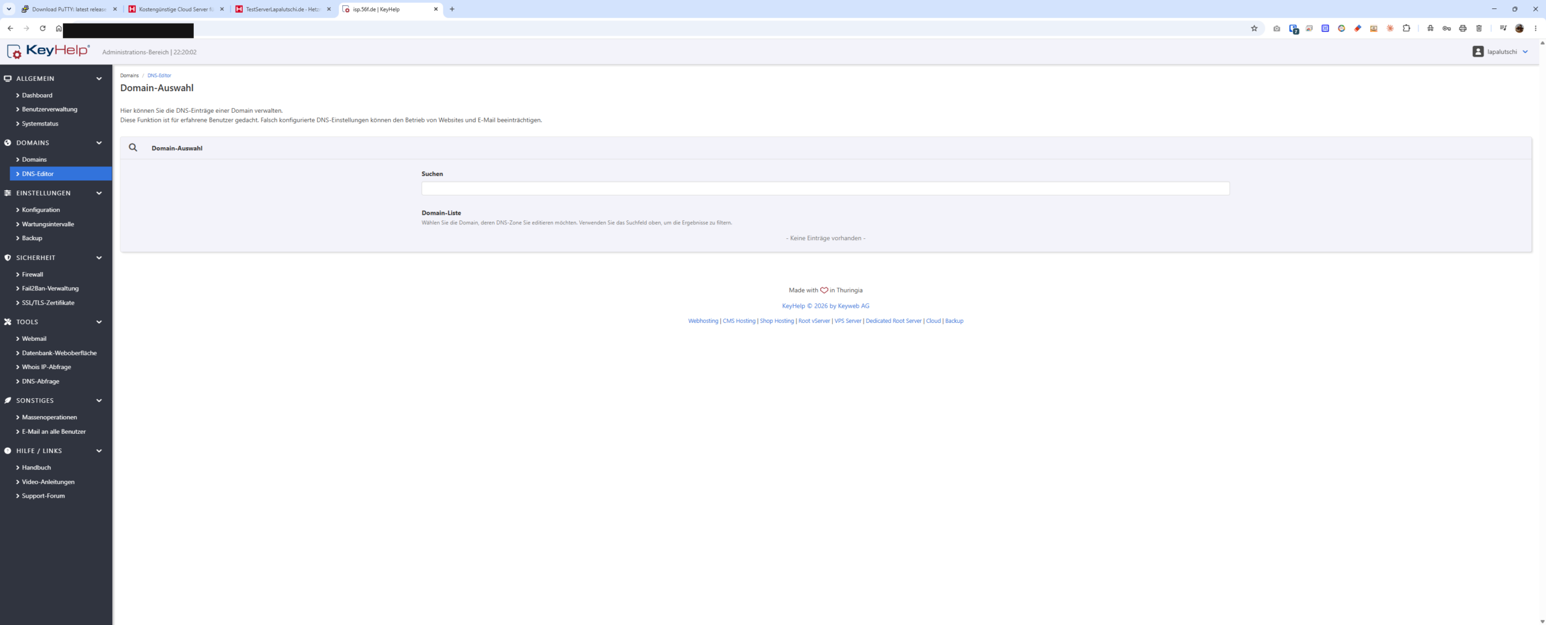The image size is (1546, 625).
Task: Collapse the ALLGEMEIN section chevron
Action: tap(99, 78)
